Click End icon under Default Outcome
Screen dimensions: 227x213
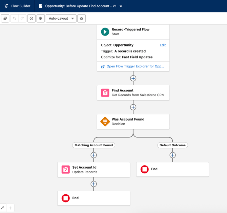point(144,169)
